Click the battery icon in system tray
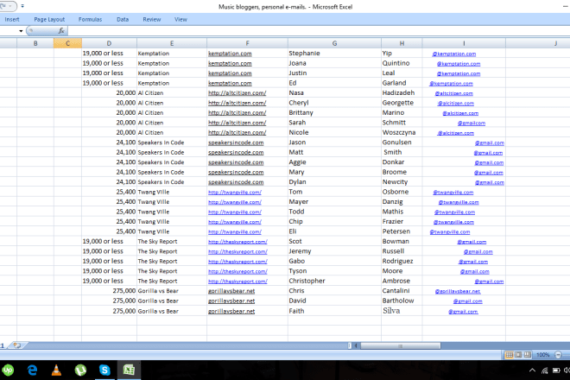The image size is (570, 380). click(556, 370)
